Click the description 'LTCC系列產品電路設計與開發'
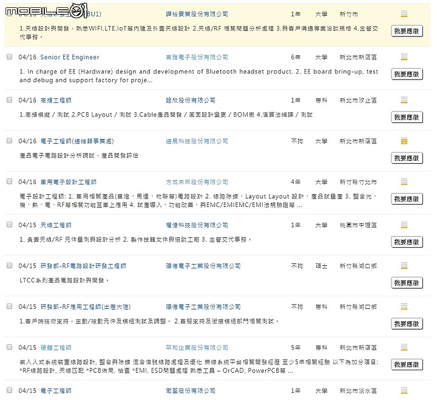 (x=64, y=280)
